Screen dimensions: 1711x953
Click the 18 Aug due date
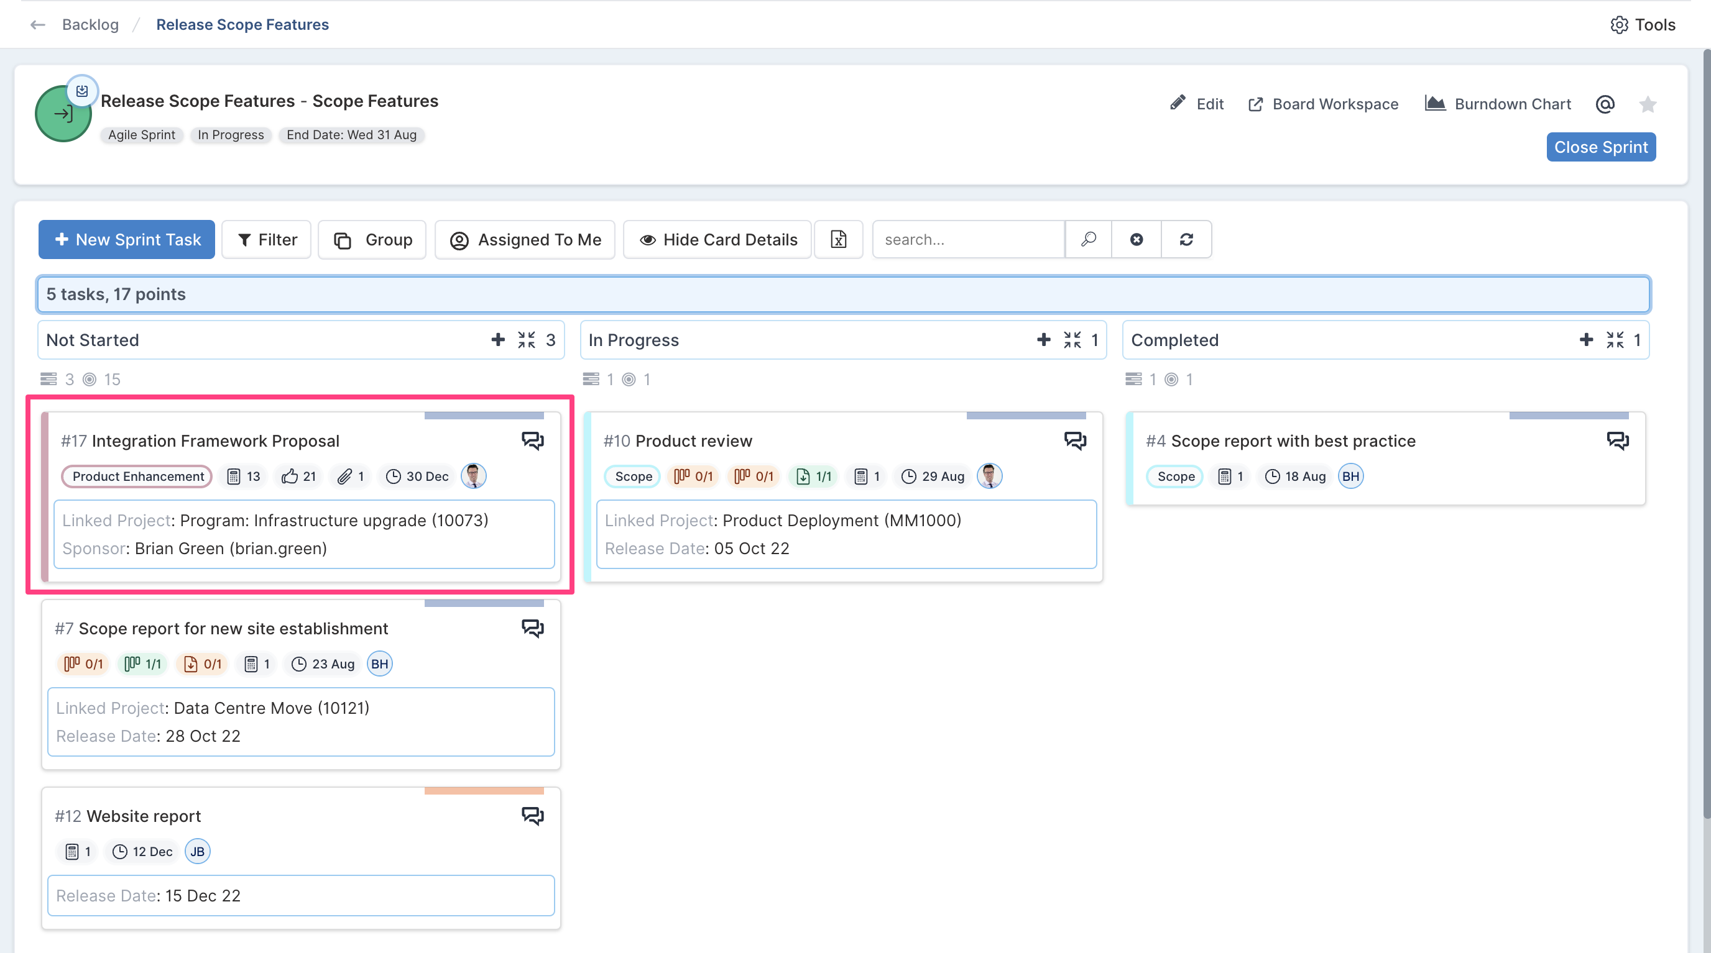1296,476
